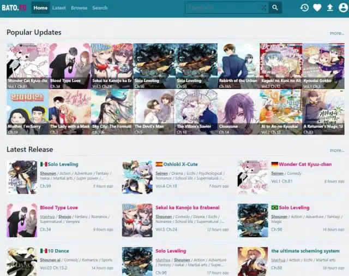The image size is (349, 276).
Task: Open Vol.4 Ch.18 of Oshioki X-Cute
Action: (166, 186)
